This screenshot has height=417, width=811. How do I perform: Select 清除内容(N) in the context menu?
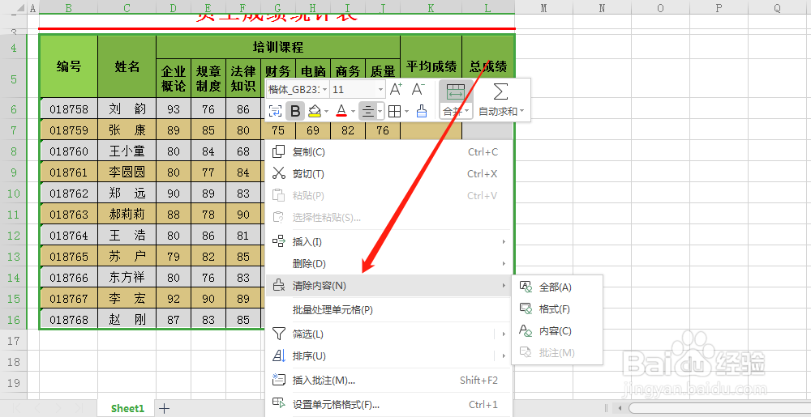tap(388, 285)
